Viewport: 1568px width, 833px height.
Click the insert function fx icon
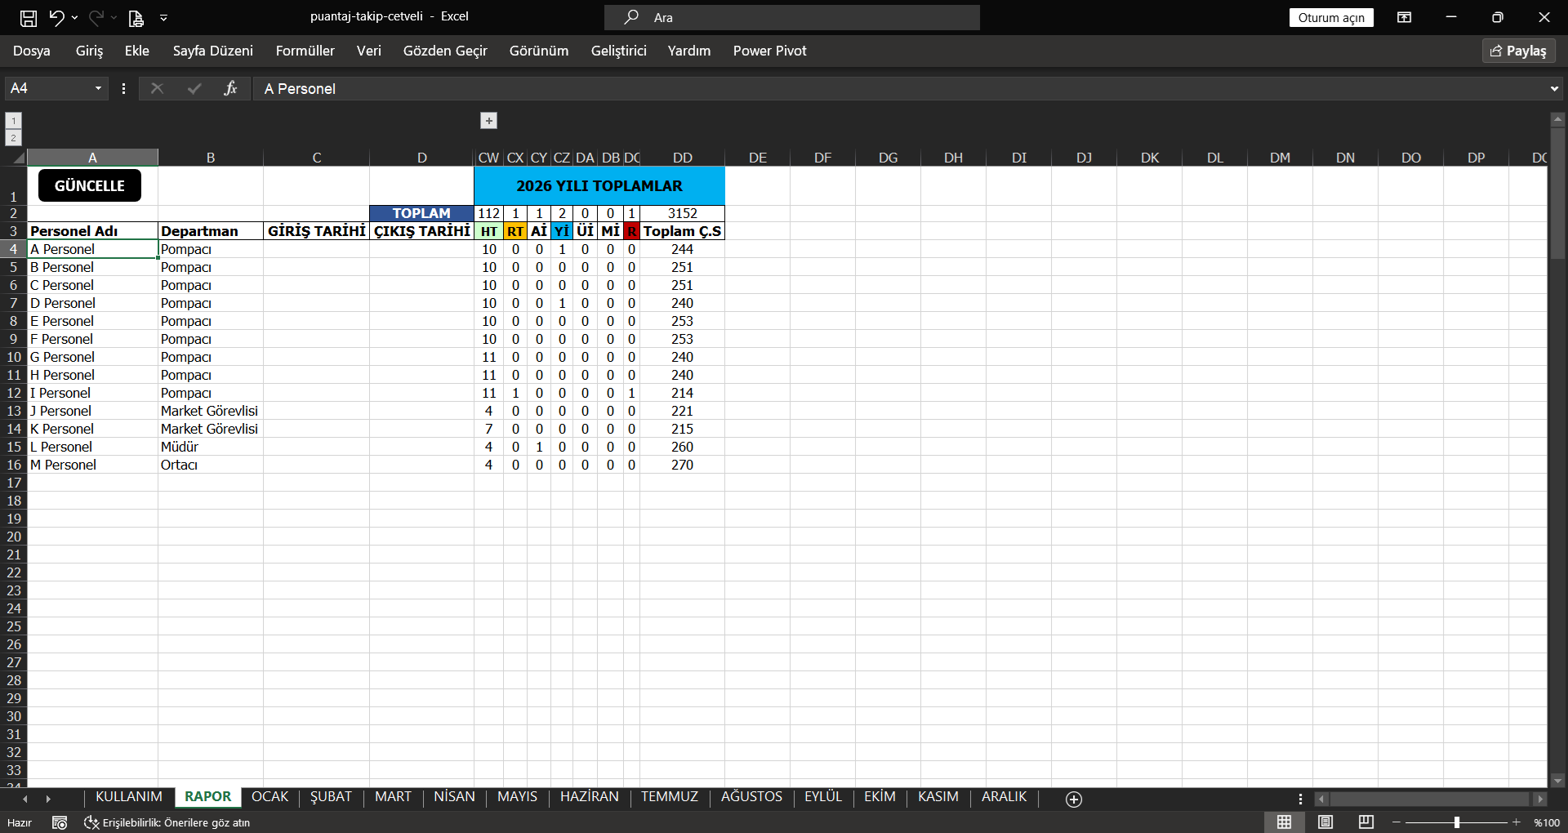230,88
